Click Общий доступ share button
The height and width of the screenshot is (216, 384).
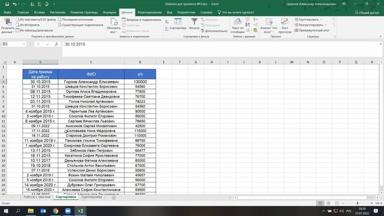point(367,13)
